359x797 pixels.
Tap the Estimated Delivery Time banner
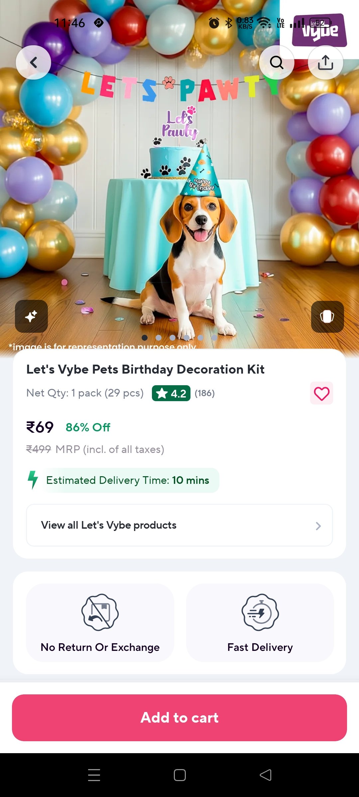(128, 480)
